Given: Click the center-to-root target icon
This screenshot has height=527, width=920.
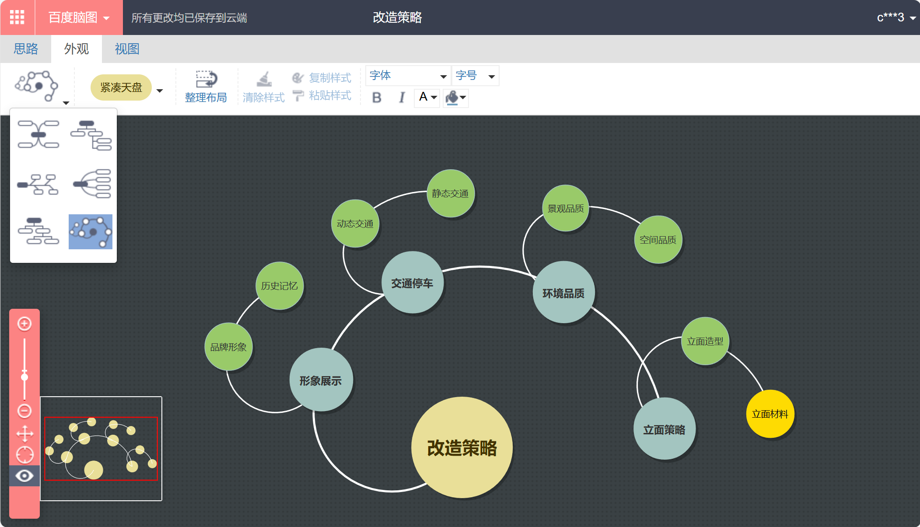Looking at the screenshot, I should click(24, 455).
